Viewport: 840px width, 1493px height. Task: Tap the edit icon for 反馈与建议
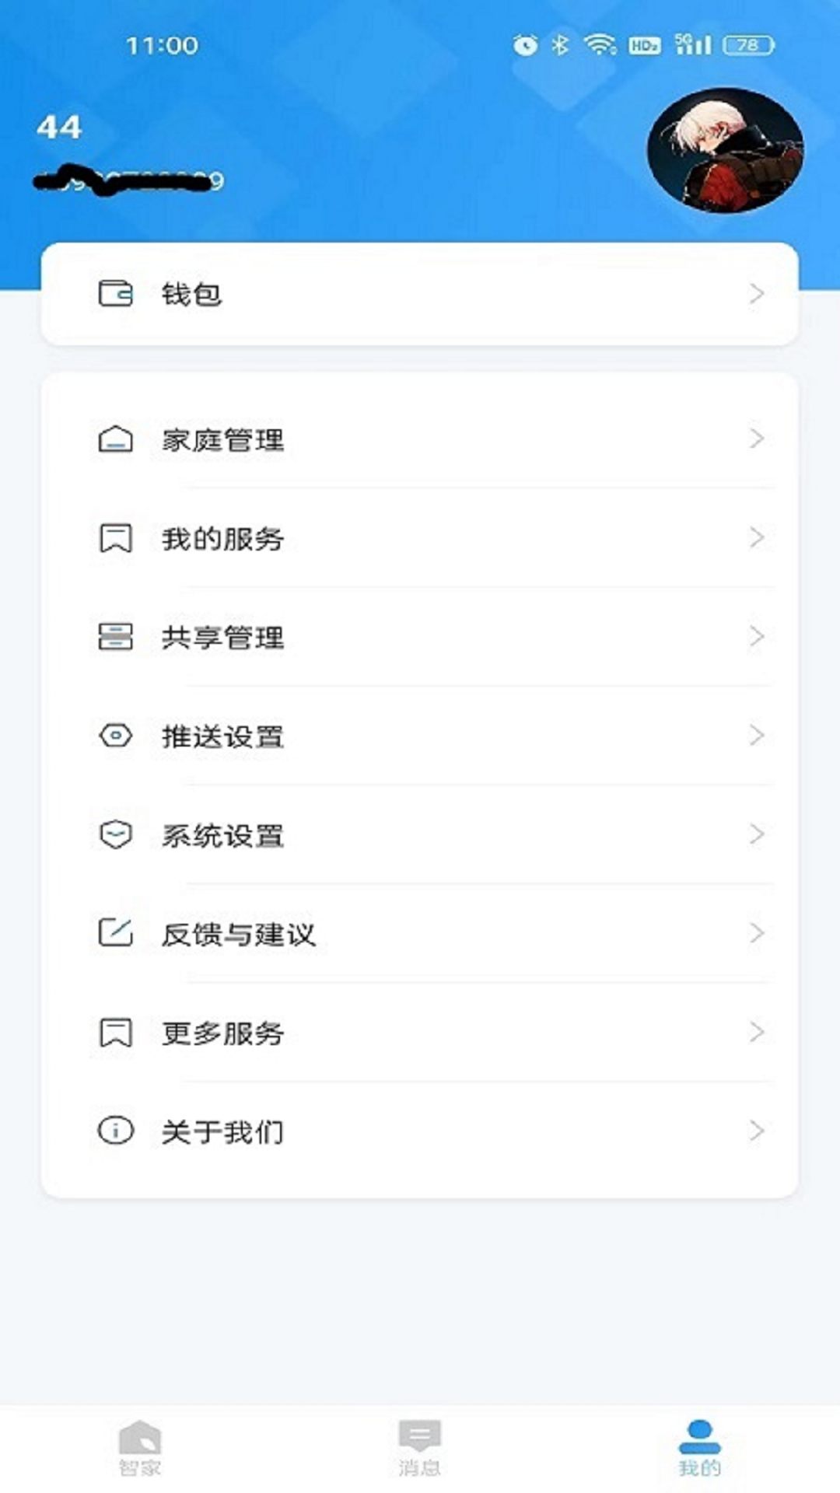click(x=115, y=933)
